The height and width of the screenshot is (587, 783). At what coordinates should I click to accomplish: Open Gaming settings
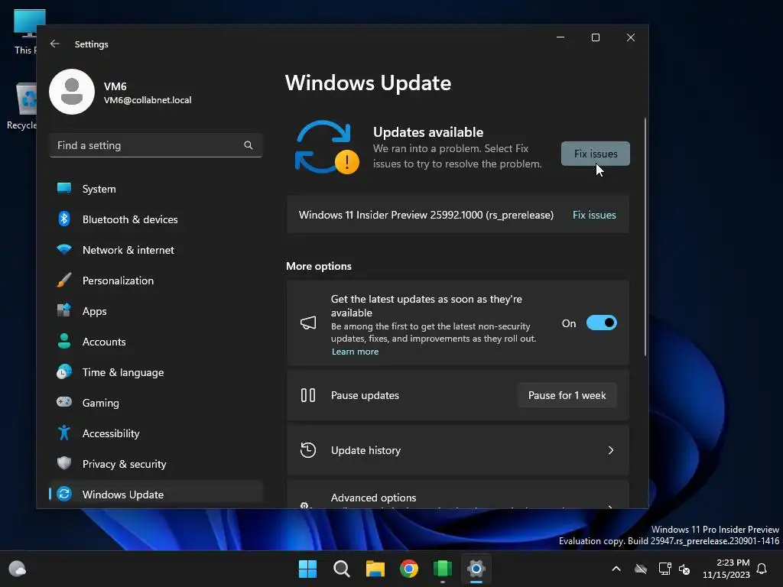pyautogui.click(x=156, y=402)
